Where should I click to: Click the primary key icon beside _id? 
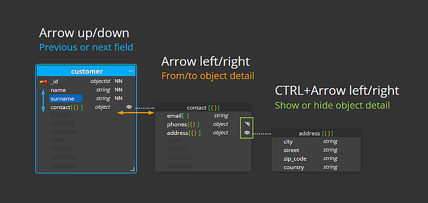(43, 82)
